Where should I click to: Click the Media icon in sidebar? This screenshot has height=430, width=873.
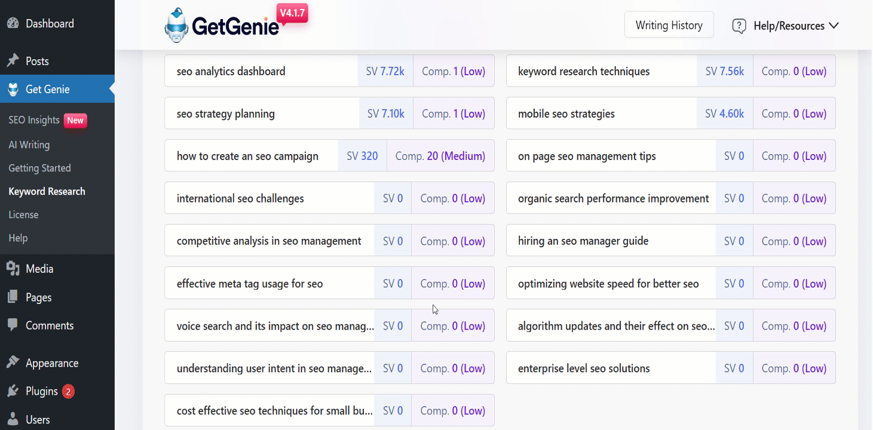point(13,269)
